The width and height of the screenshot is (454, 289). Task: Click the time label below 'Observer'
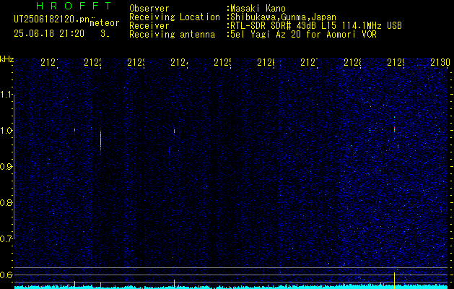(136, 62)
